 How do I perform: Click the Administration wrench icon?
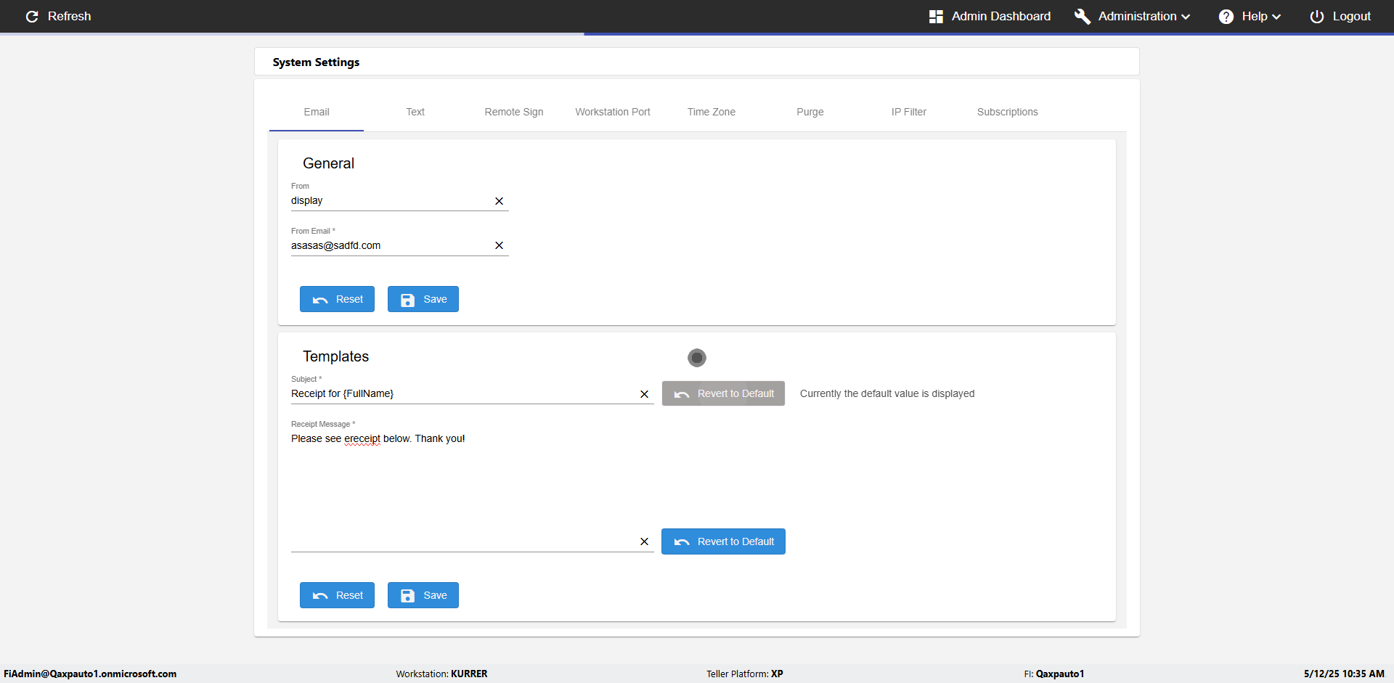click(x=1083, y=16)
